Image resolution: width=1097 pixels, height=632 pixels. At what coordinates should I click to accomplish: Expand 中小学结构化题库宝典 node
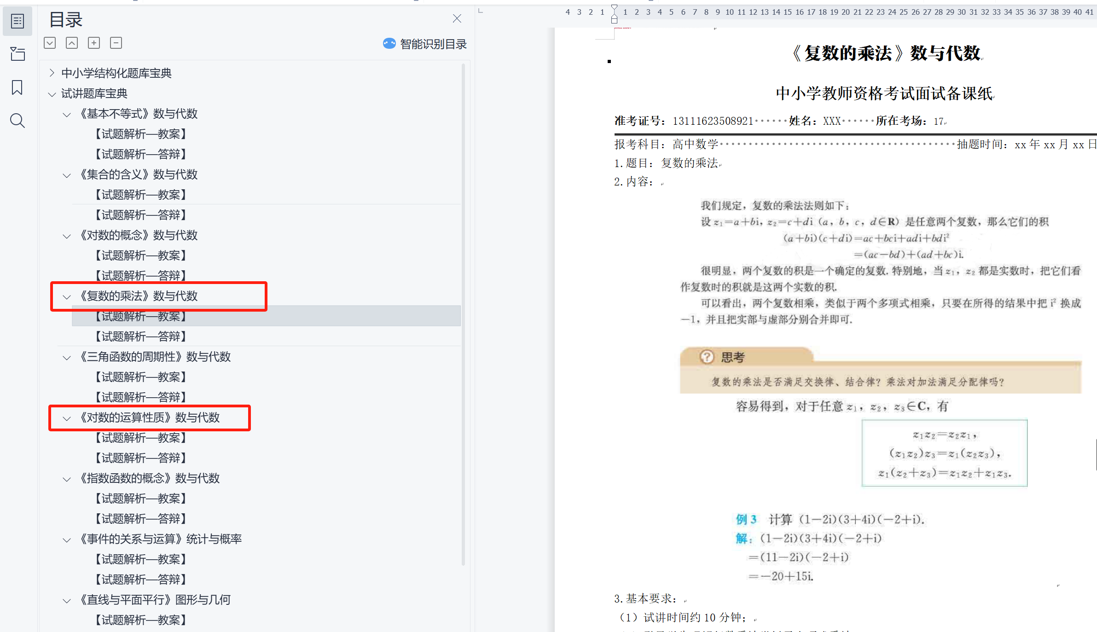52,73
